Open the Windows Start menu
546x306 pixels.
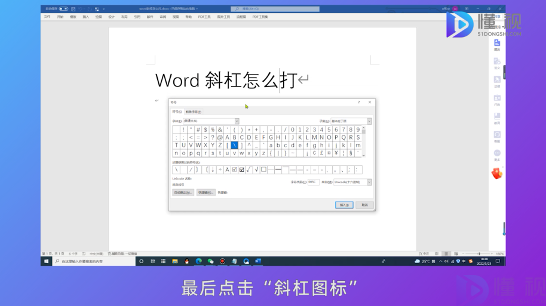(x=46, y=261)
